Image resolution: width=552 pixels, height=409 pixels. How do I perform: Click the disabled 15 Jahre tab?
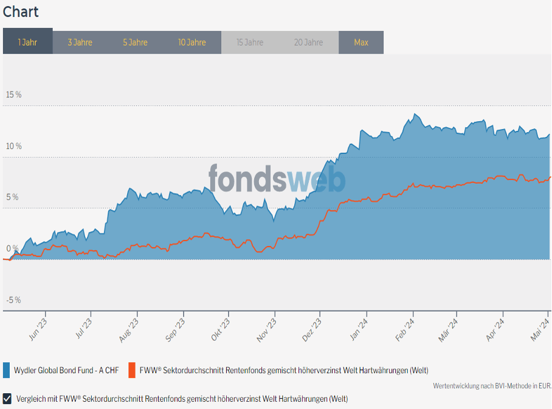[x=250, y=43]
